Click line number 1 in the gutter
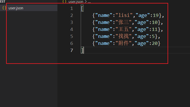This screenshot has width=190, height=107. (72, 8)
